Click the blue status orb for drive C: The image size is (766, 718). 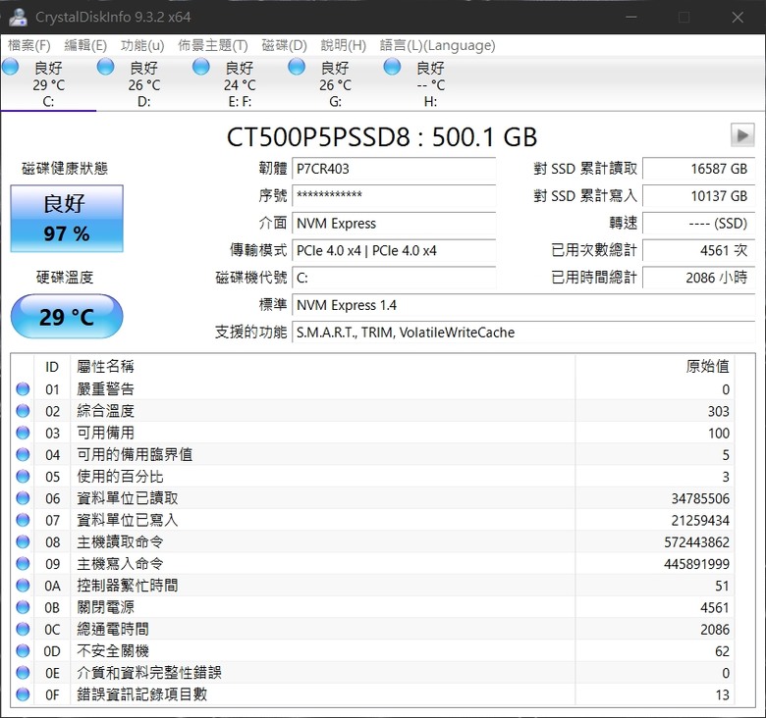pyautogui.click(x=10, y=67)
